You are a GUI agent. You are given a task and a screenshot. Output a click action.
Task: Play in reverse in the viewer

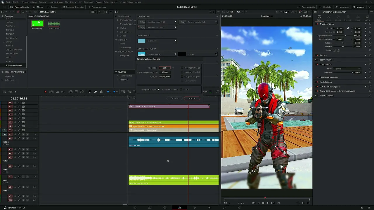(259, 203)
